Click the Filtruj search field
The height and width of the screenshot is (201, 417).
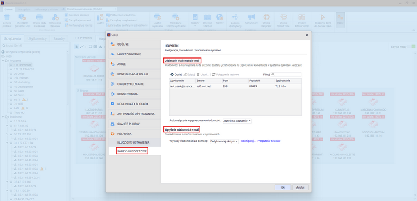[286, 75]
